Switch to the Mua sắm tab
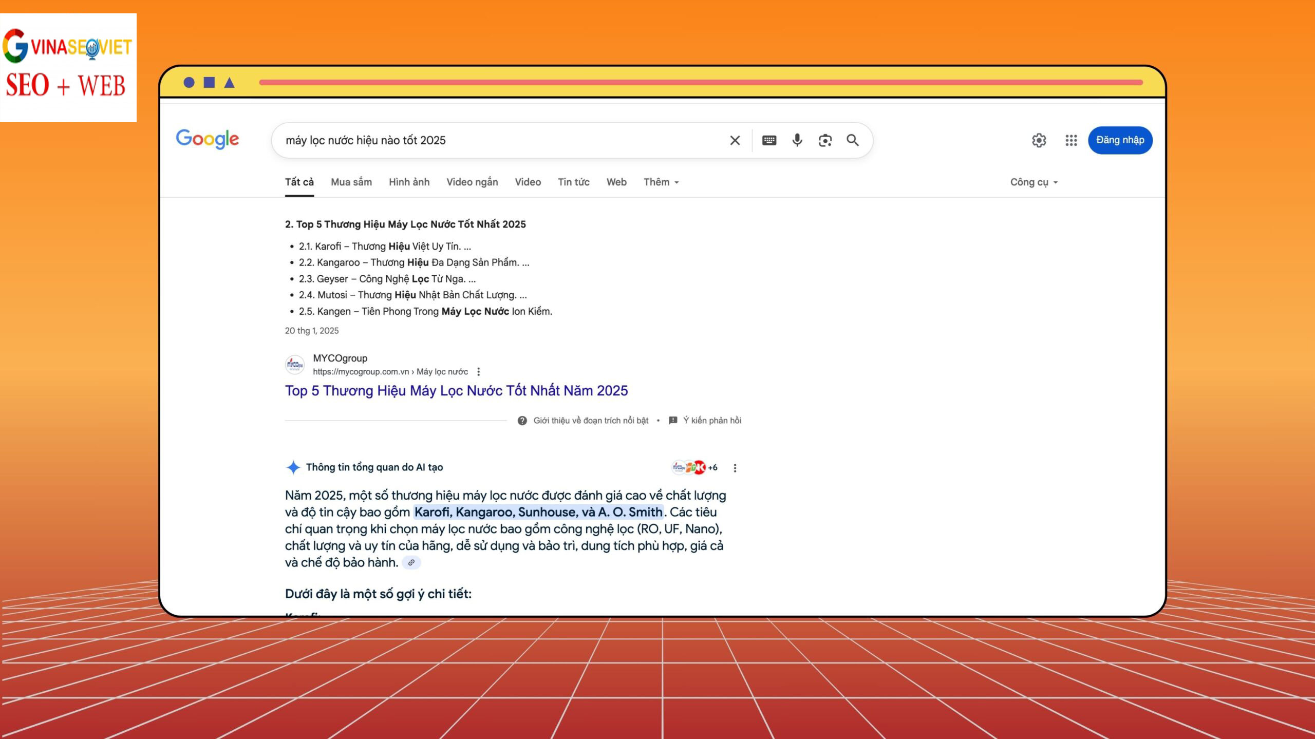Image resolution: width=1315 pixels, height=739 pixels. pos(351,182)
